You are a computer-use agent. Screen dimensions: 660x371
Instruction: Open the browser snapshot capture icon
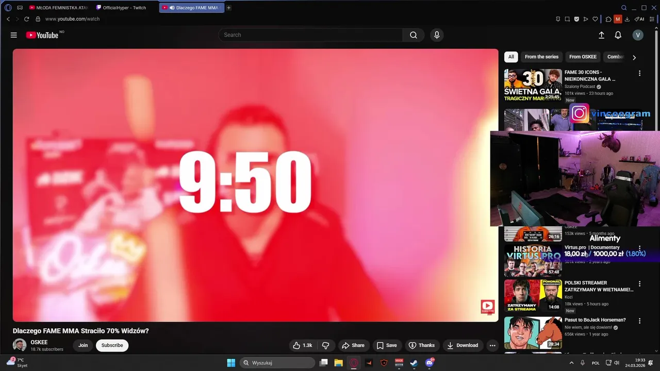[x=567, y=19]
